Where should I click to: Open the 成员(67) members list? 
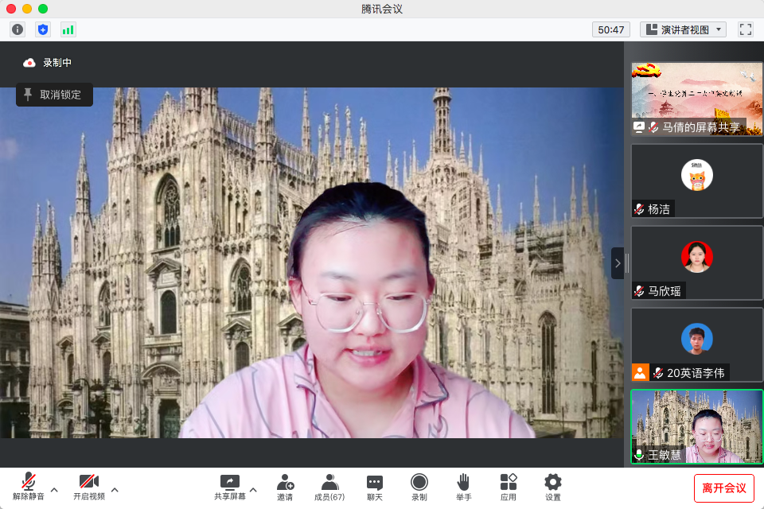click(329, 486)
